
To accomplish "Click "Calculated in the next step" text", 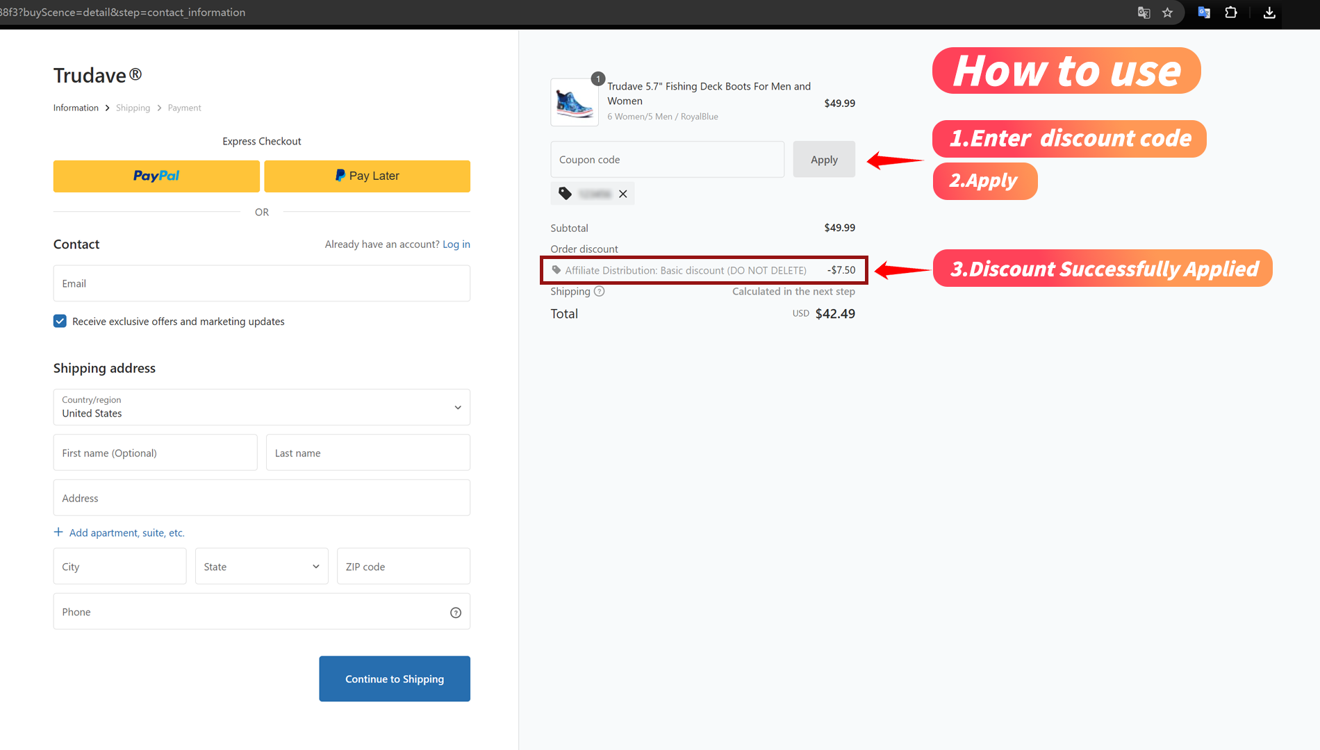I will coord(793,292).
